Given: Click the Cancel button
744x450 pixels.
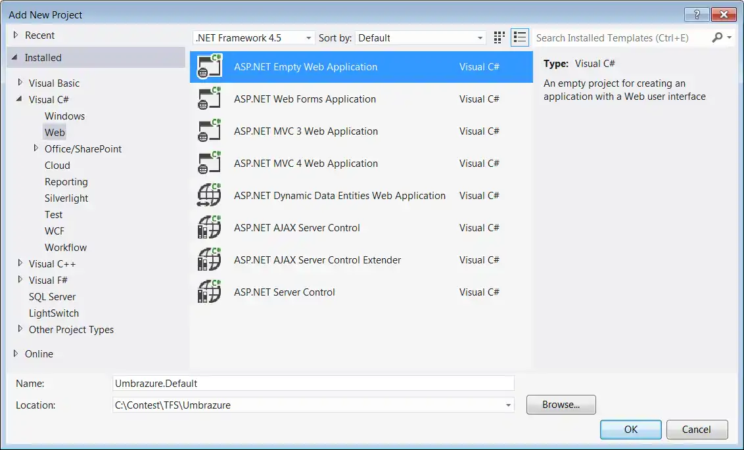Looking at the screenshot, I should click(x=697, y=430).
